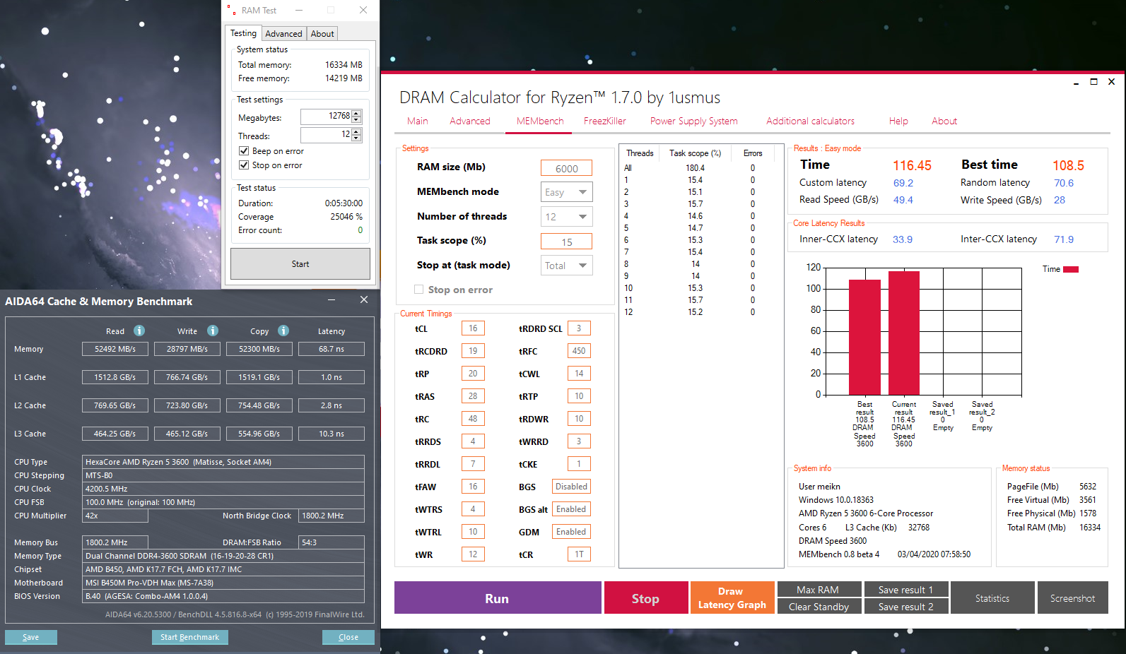Enable Stop on error in MEMbench settings
Screen dimensions: 1126x654
pos(419,290)
